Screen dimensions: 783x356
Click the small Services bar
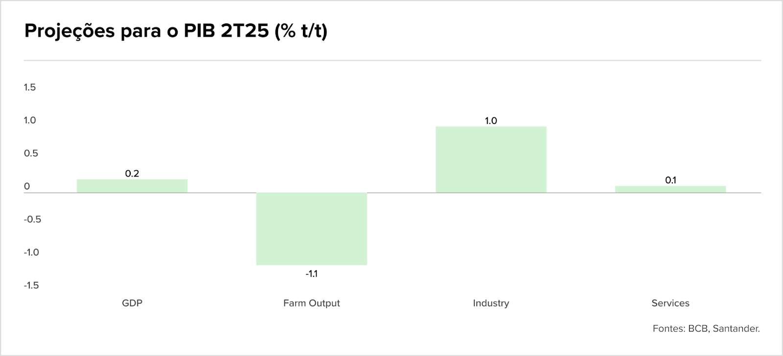pyautogui.click(x=670, y=189)
